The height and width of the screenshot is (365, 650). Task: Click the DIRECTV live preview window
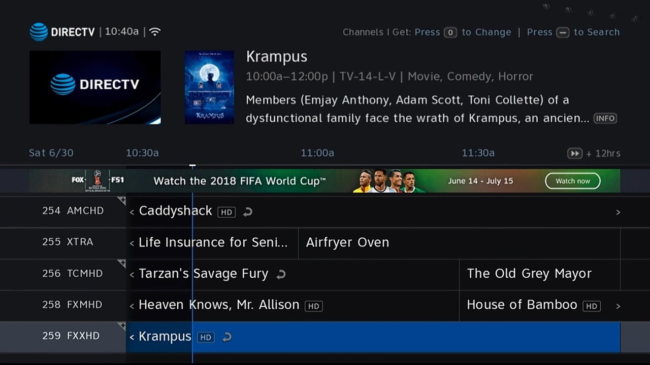point(95,87)
